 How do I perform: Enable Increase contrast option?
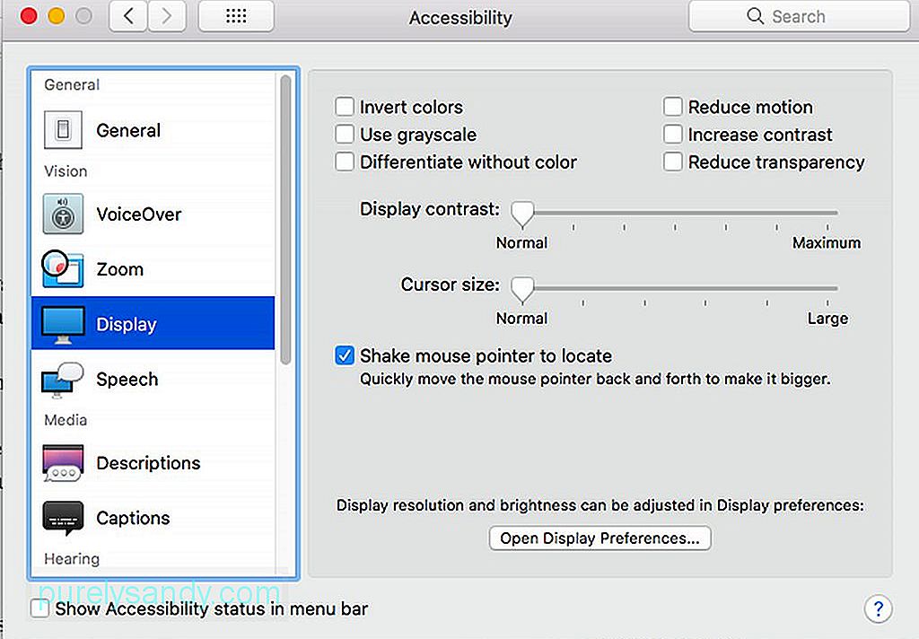tap(673, 135)
